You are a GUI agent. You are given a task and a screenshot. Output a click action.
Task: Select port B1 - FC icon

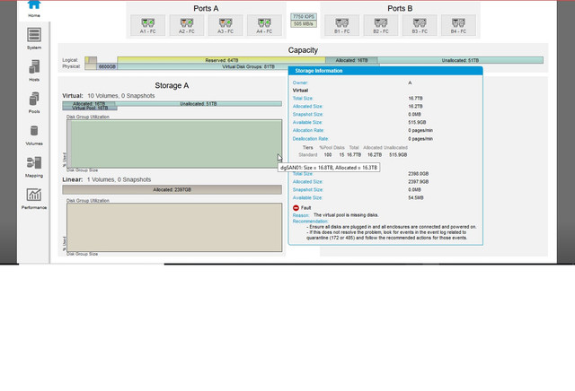coord(342,23)
